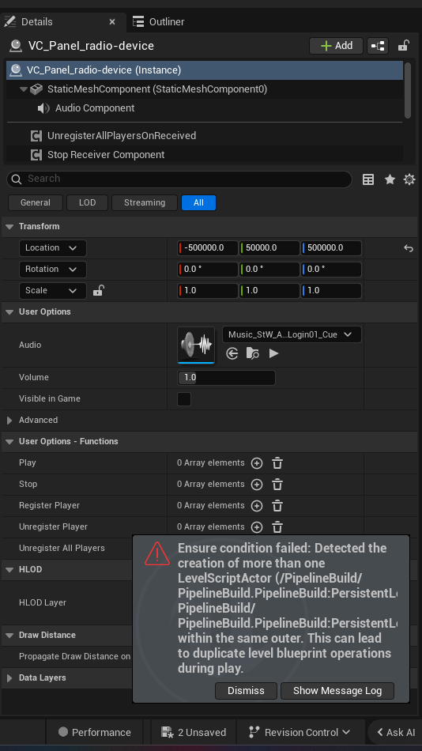Screen dimensions: 422x751
Task: Collapse the User Options section
Action: click(9, 311)
